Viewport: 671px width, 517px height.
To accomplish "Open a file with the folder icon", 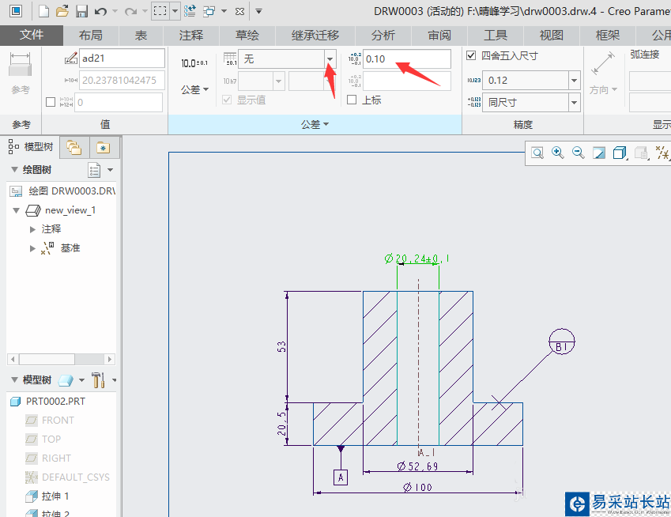I will (x=62, y=11).
